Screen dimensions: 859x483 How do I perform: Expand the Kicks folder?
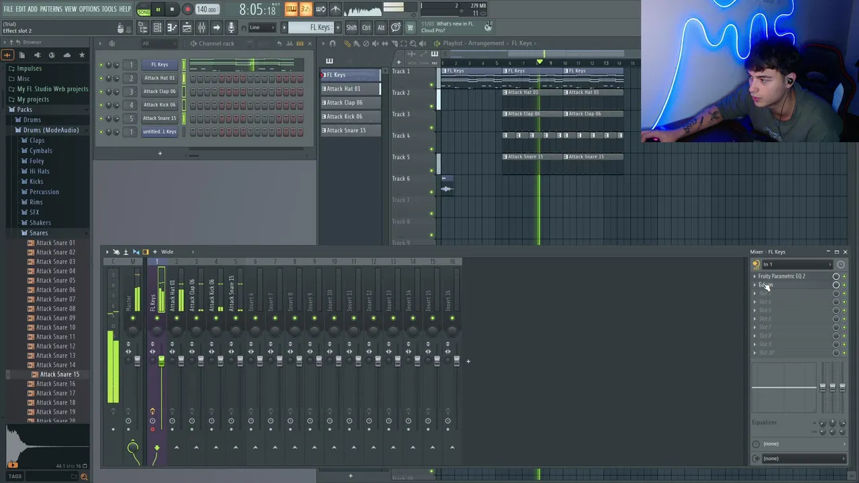coord(36,181)
